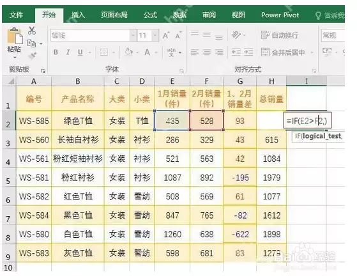Click the font name input box
357x280 pixels.
tap(90, 36)
